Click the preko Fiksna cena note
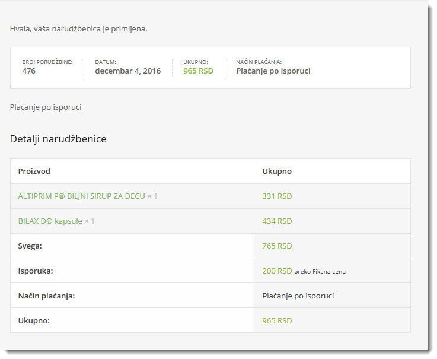437x359 pixels. 320,271
